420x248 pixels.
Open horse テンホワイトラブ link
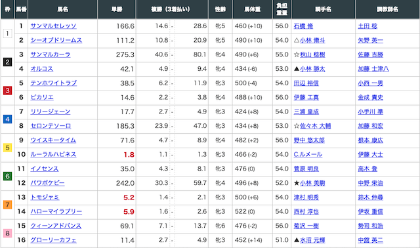pos(54,83)
